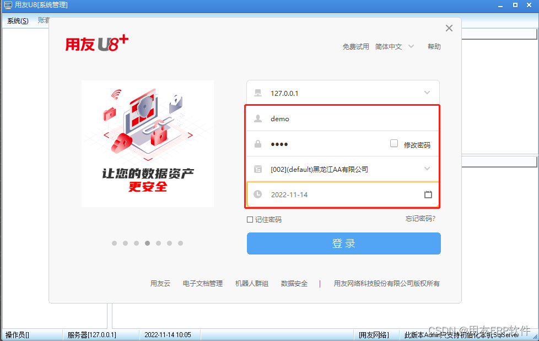539x341 pixels.
Task: Open the 电子文档管理 footer link
Action: 203,284
